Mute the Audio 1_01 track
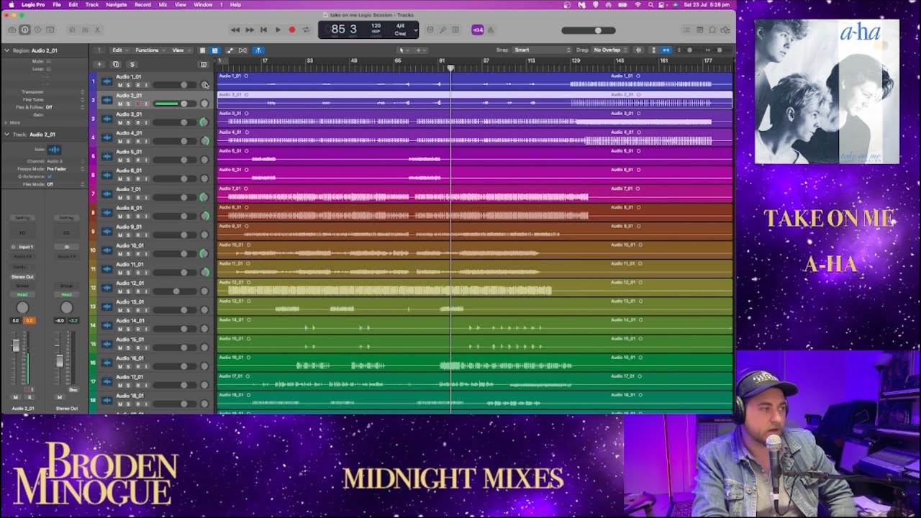921x518 pixels. pyautogui.click(x=119, y=85)
